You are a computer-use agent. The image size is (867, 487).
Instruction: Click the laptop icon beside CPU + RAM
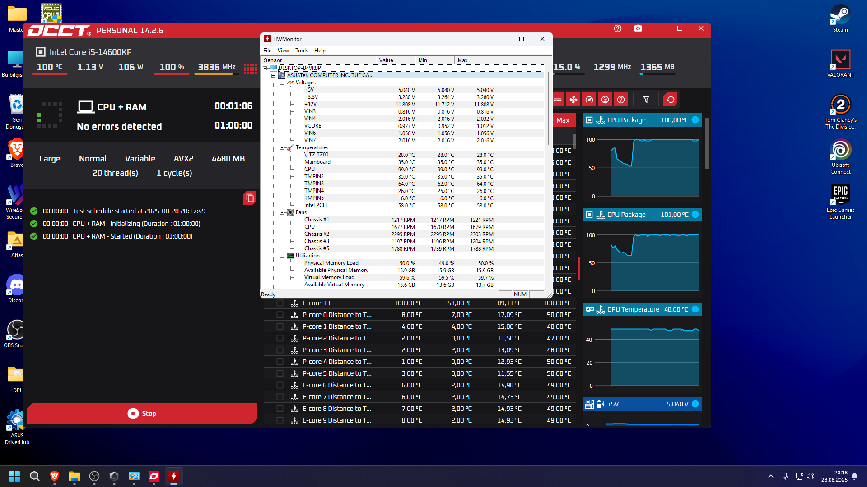(x=85, y=107)
